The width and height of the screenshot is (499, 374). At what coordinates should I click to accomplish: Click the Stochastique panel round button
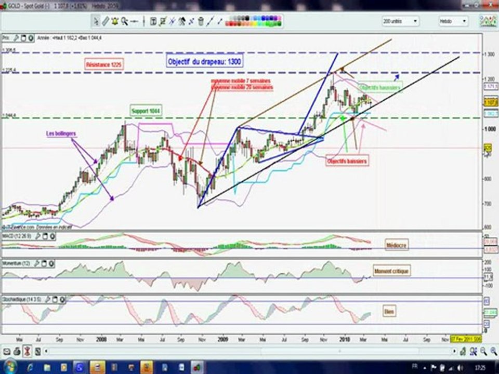(x=62, y=300)
